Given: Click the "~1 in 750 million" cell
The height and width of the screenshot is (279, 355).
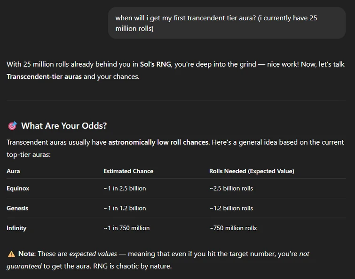Looking at the screenshot, I should point(126,228).
